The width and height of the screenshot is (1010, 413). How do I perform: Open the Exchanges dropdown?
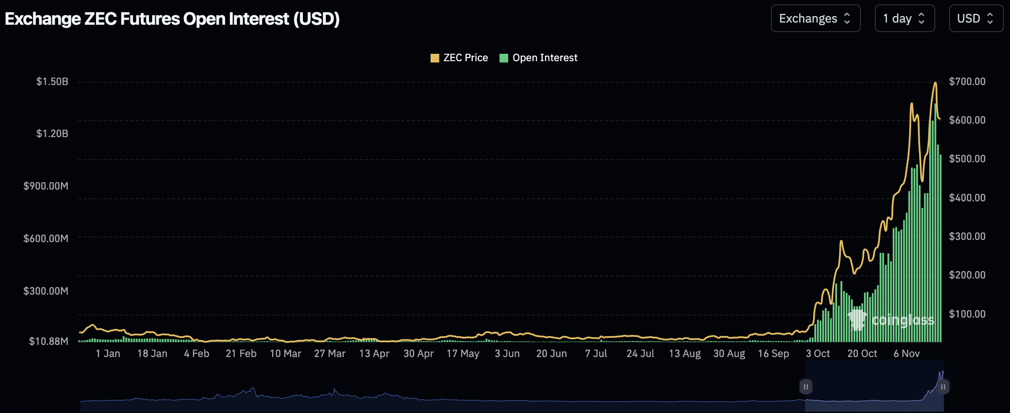click(x=816, y=18)
